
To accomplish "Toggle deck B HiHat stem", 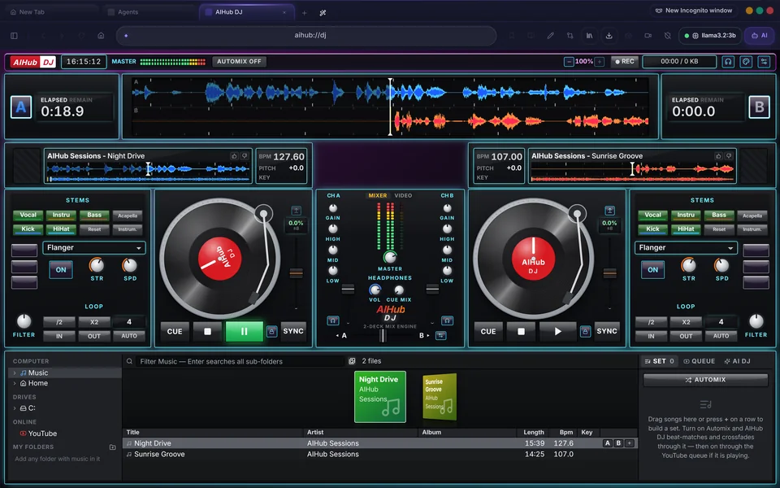I will point(686,229).
